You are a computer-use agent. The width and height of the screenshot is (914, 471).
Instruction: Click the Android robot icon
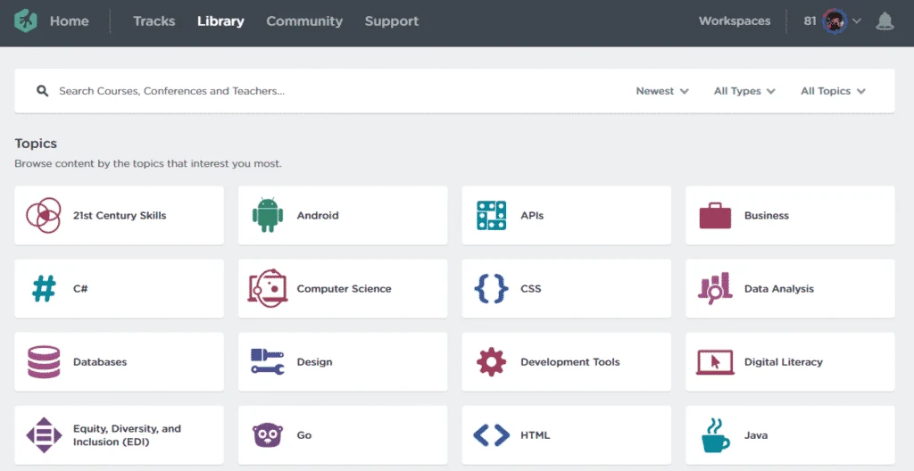tap(268, 215)
